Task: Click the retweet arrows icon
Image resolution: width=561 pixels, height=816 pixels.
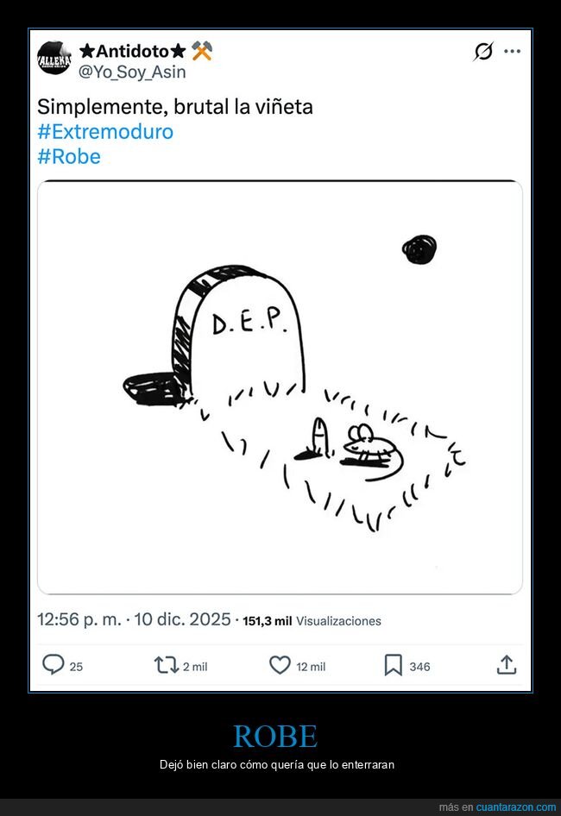Action: [164, 665]
